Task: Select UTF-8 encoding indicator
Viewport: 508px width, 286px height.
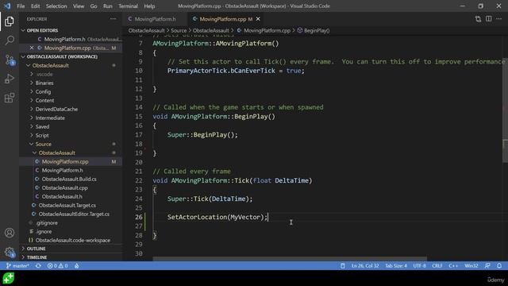Action: (420, 266)
